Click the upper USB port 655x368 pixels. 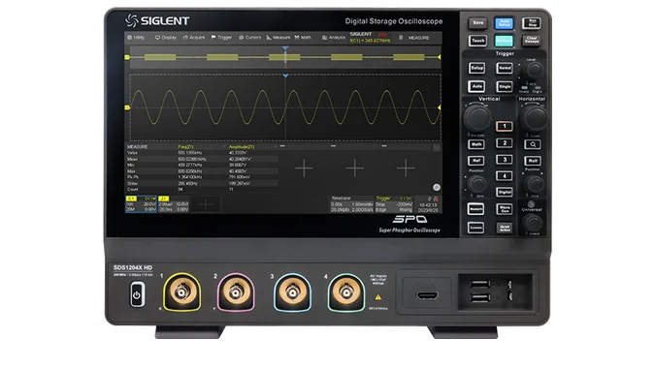point(480,285)
